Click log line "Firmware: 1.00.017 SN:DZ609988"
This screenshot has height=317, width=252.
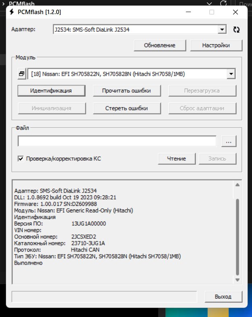[x=56, y=204]
